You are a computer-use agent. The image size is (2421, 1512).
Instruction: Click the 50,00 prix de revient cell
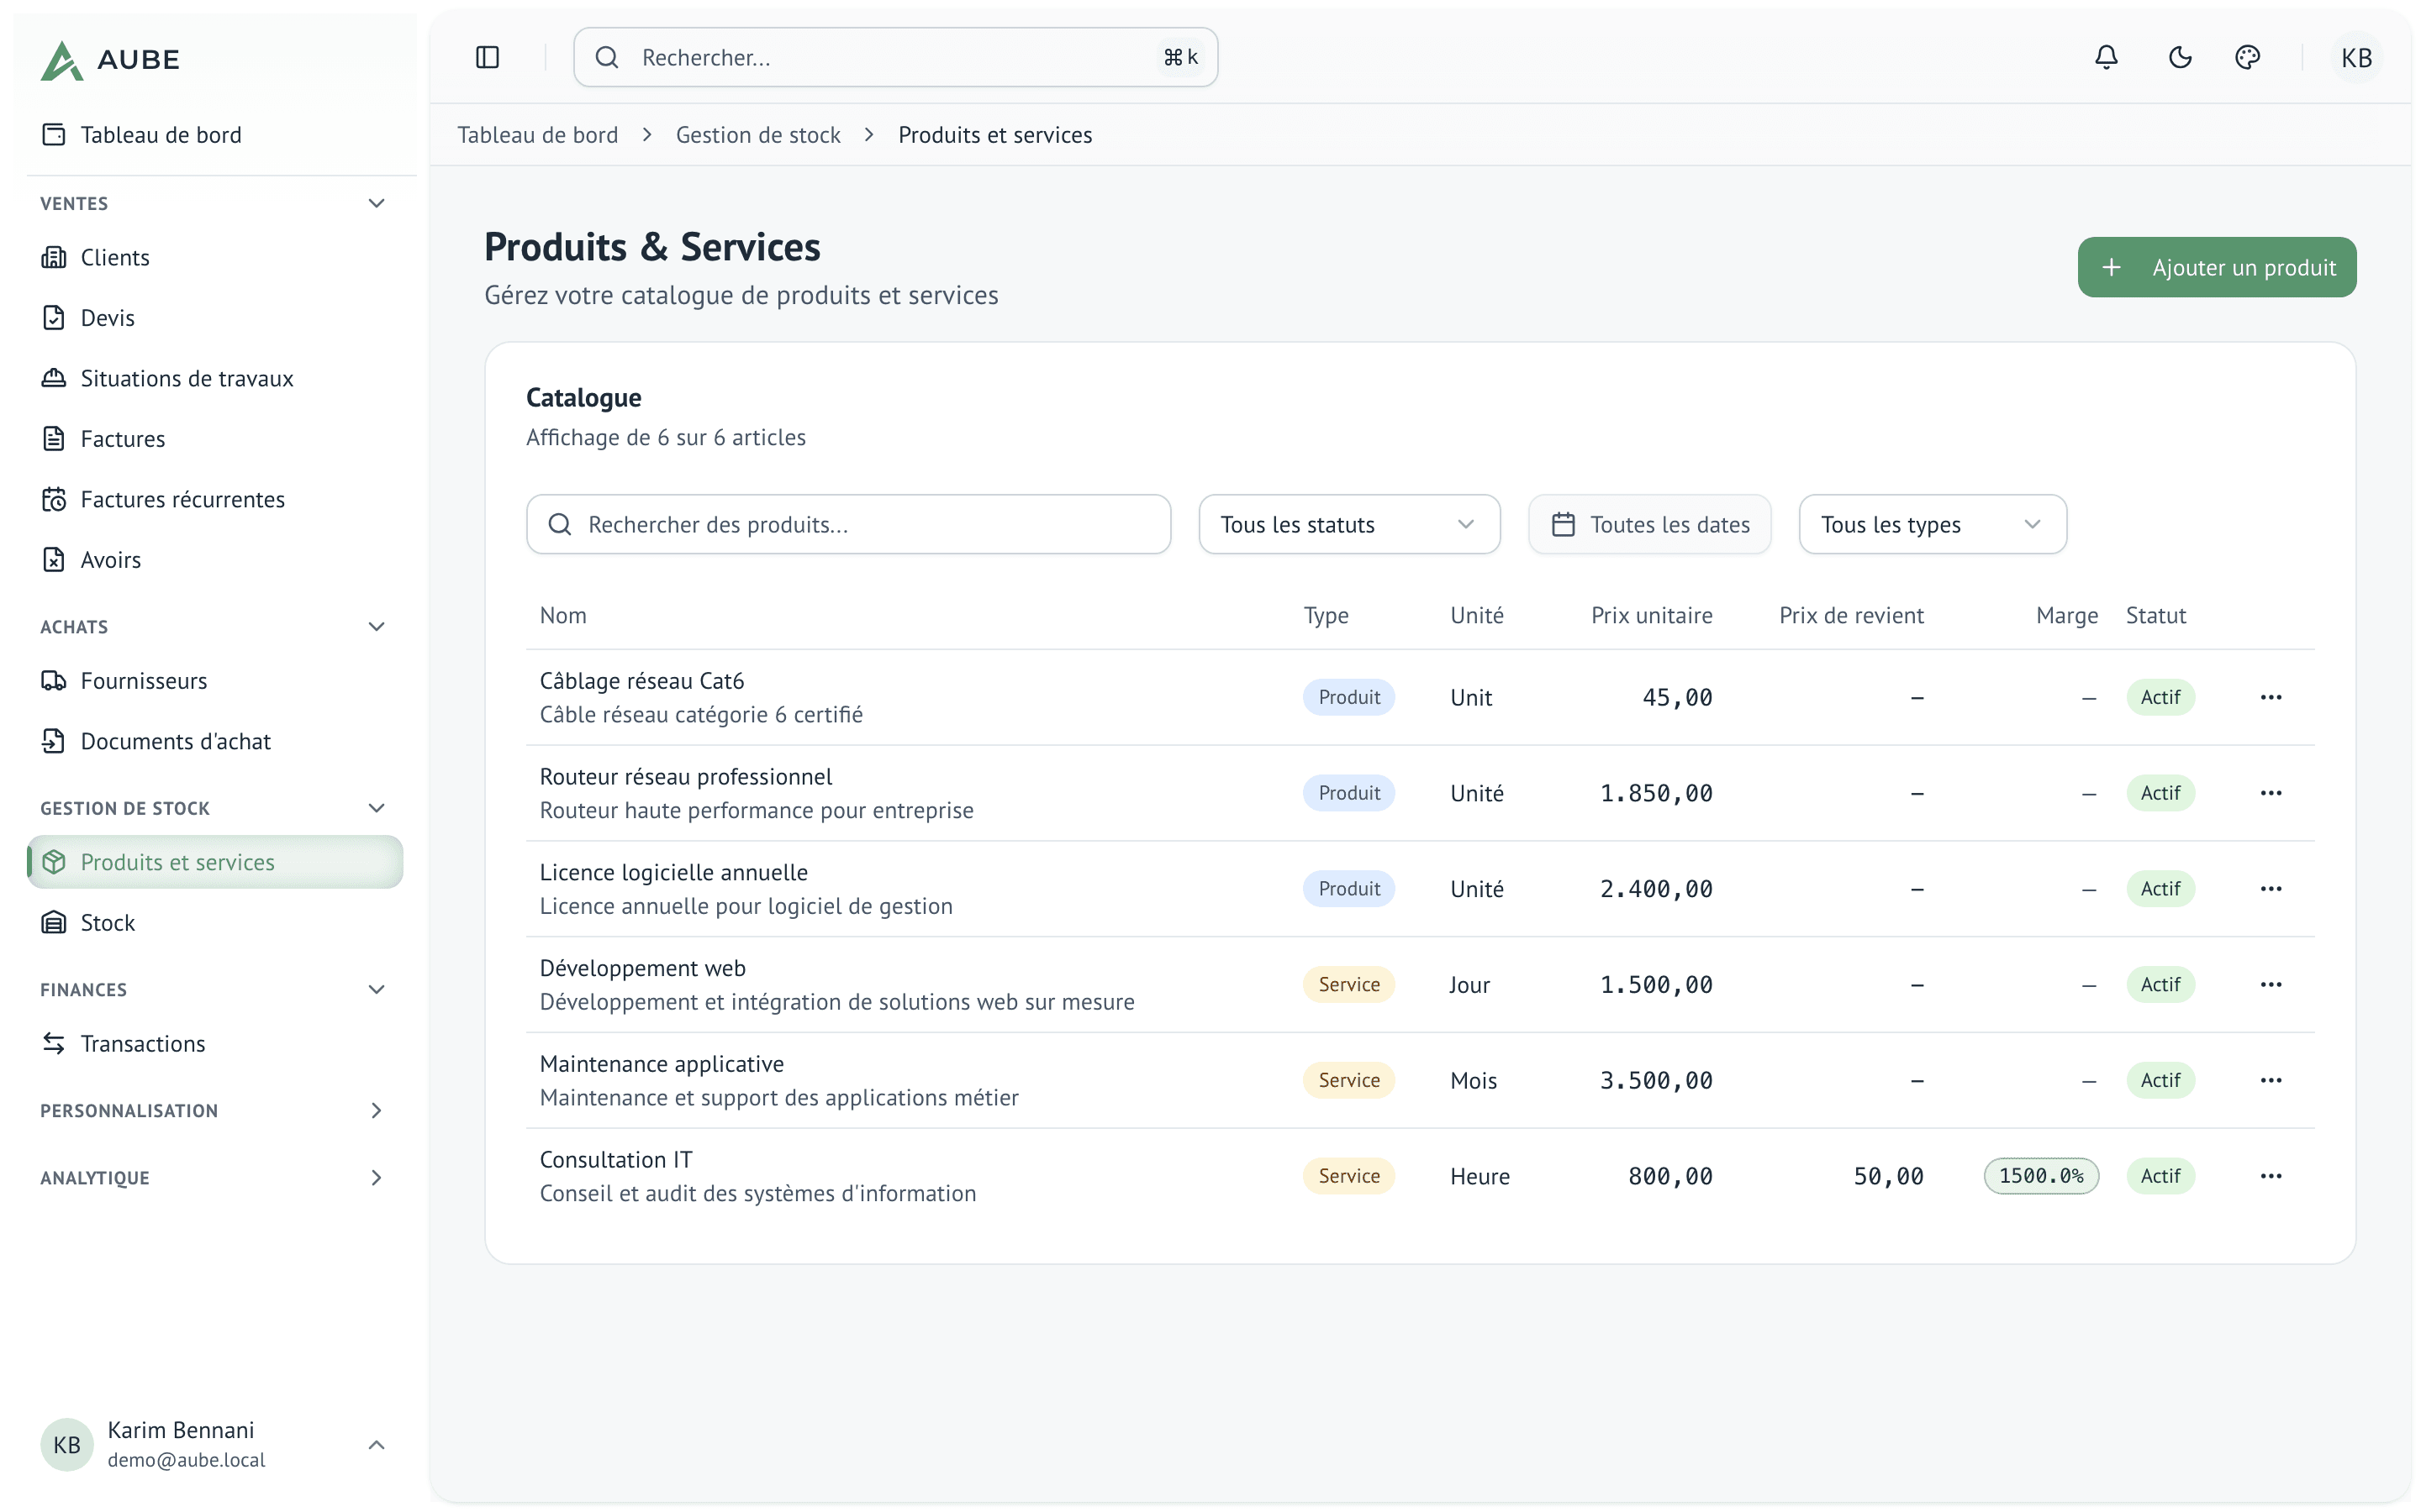pyautogui.click(x=1888, y=1176)
